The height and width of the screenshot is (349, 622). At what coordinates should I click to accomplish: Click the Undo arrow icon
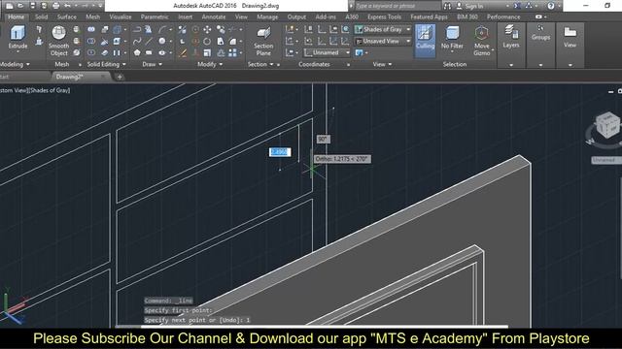coord(67,6)
